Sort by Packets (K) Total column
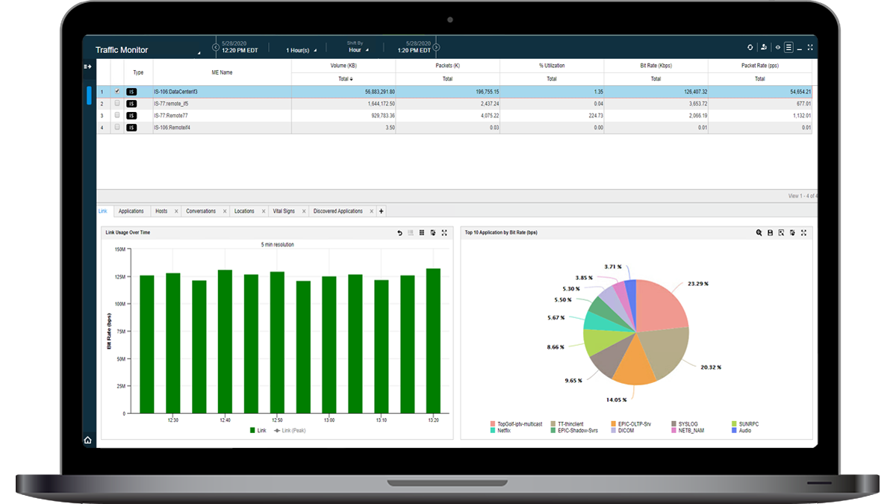Image resolution: width=896 pixels, height=504 pixels. pyautogui.click(x=447, y=78)
